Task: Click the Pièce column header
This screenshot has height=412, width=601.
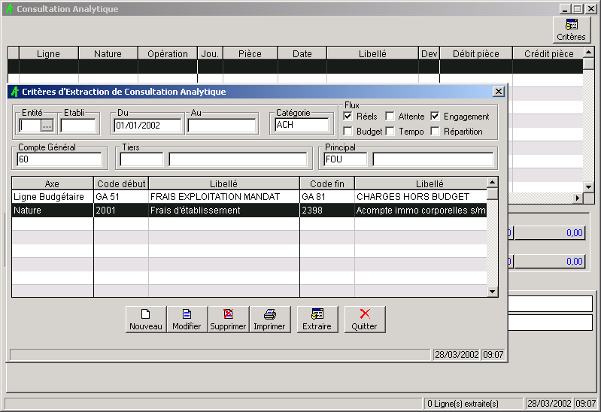Action: pyautogui.click(x=250, y=53)
